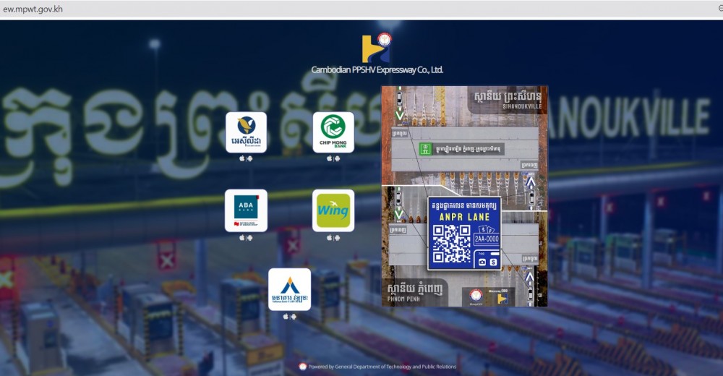Open the ACLEDA bank app tile
Viewport: 723px width, 376px height.
tap(246, 132)
